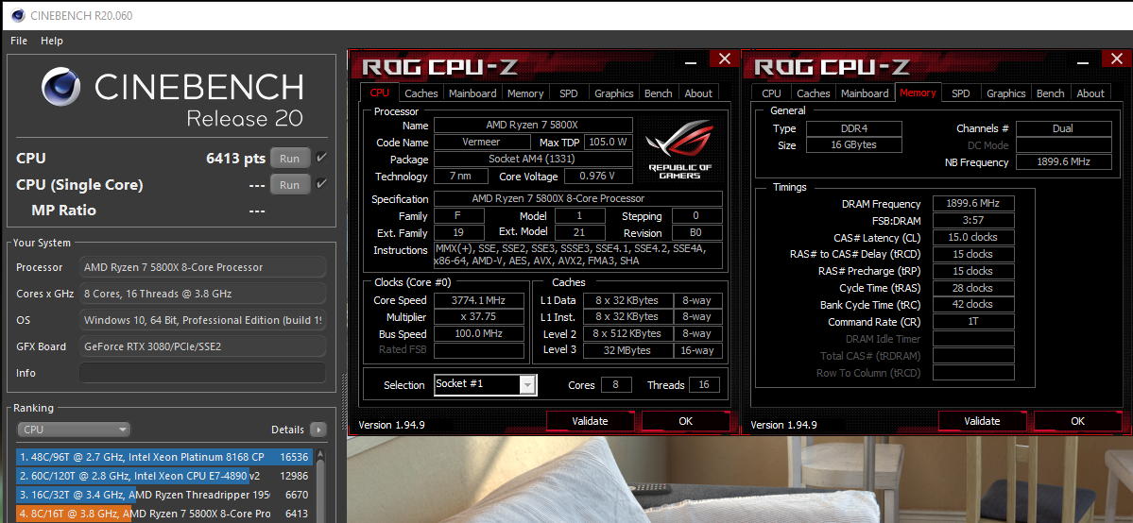Click the FSB:DRAM 3:57 value
The image size is (1133, 523).
tap(973, 220)
